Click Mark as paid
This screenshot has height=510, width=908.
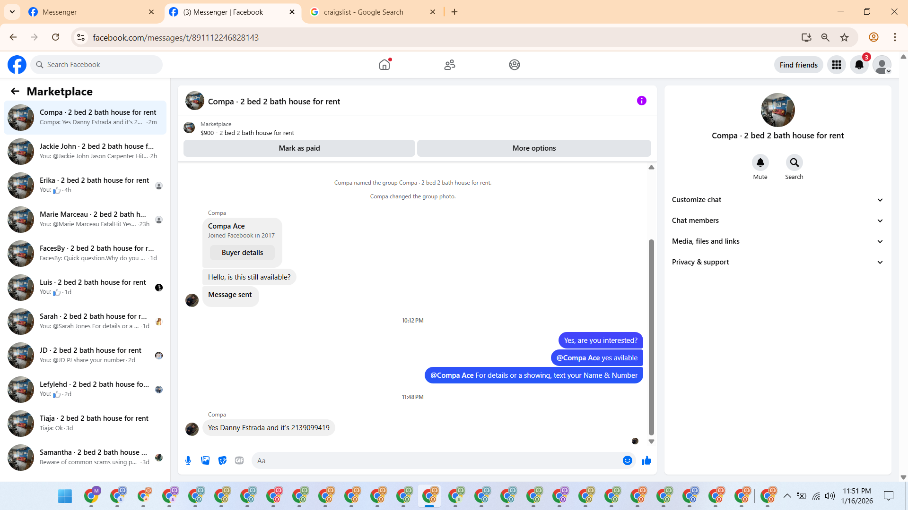point(299,148)
